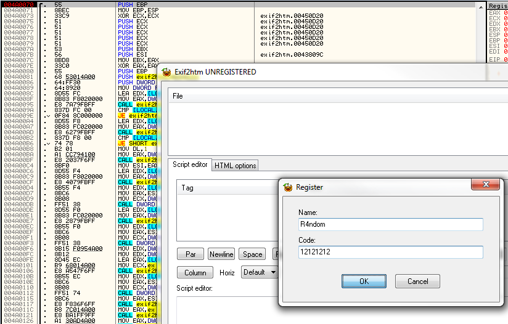The height and width of the screenshot is (324, 508).
Task: Click the hex bytes E8 7A79FBFF
Action: click(75, 105)
